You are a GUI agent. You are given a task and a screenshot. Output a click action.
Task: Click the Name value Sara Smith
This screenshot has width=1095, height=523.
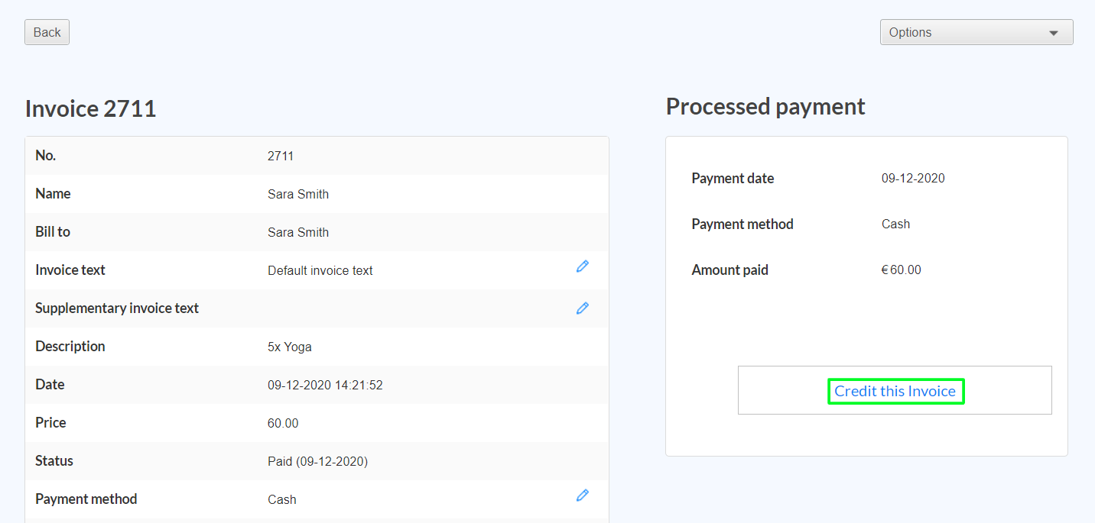(298, 194)
